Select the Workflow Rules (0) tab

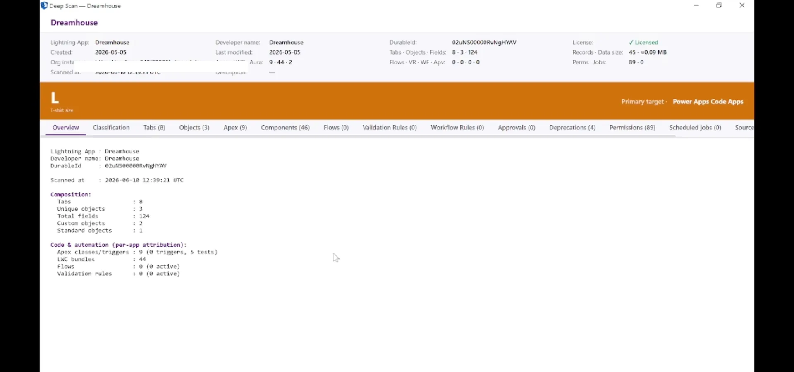coord(457,128)
